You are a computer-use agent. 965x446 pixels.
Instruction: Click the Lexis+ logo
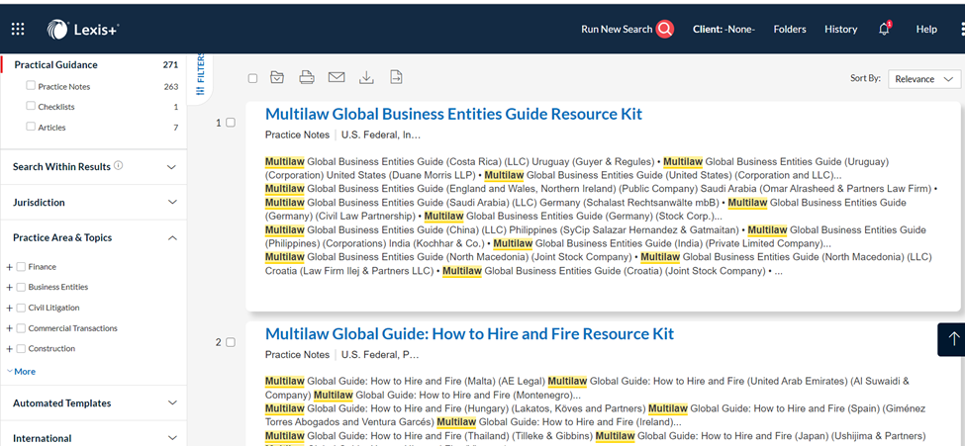[84, 30]
